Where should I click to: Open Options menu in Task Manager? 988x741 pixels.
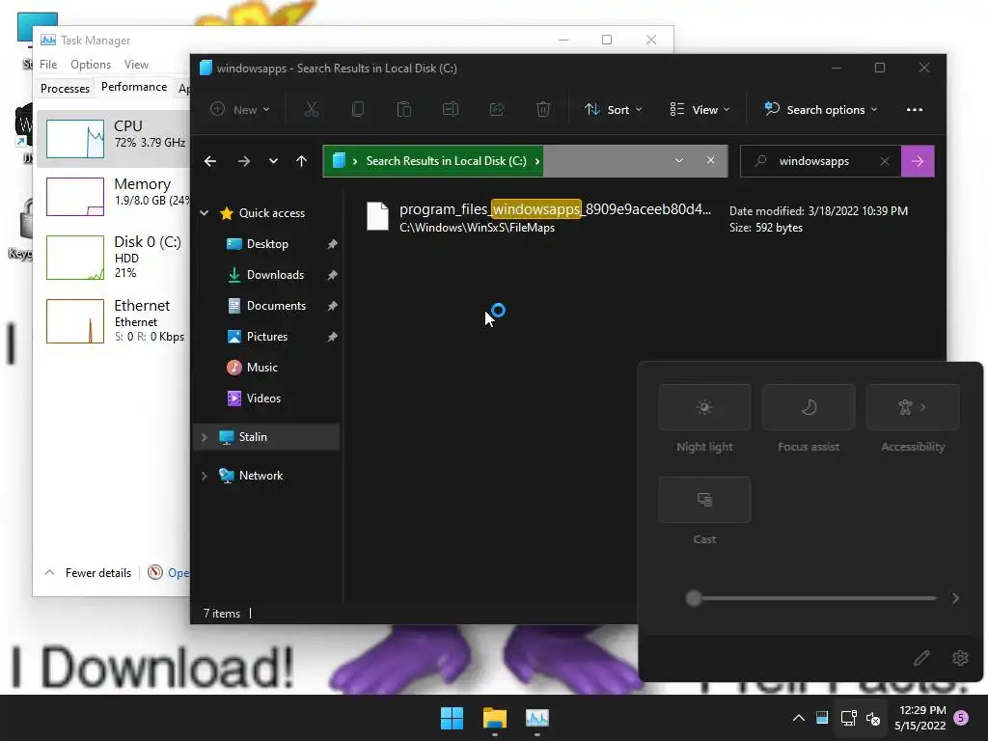pos(91,65)
